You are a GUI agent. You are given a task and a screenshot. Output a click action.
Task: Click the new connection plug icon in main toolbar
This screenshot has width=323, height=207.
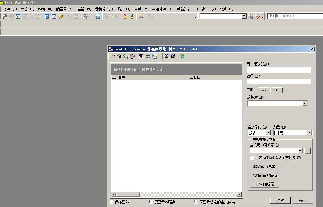coord(141,16)
